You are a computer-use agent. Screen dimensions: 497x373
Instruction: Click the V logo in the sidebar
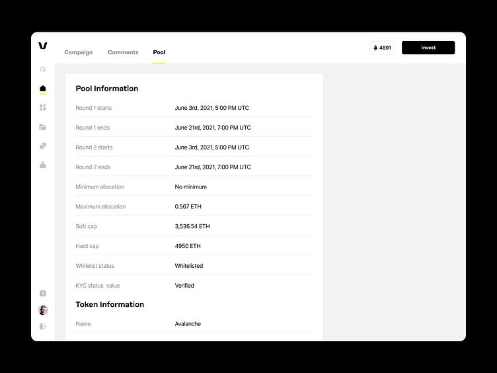[43, 46]
